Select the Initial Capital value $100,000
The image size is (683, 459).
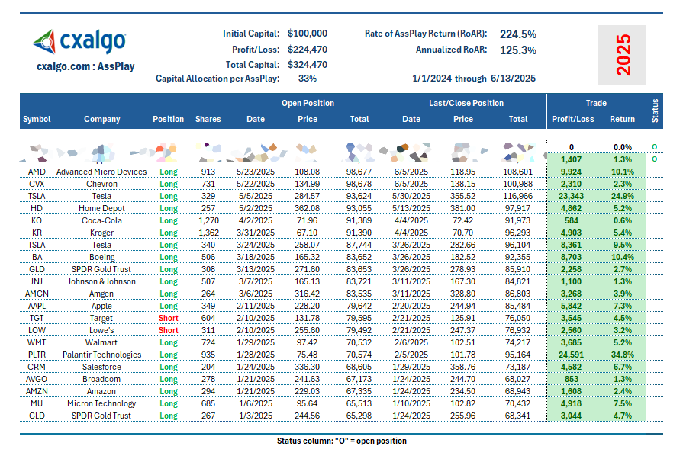(307, 34)
